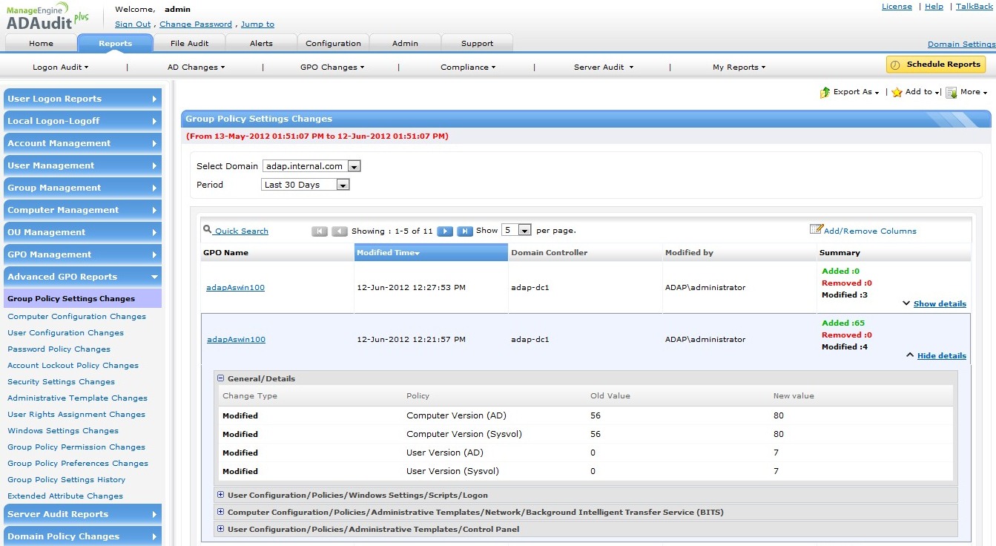The image size is (996, 546).
Task: Open adapAswin100 modified at 12:21:57 PM
Action: coord(235,339)
